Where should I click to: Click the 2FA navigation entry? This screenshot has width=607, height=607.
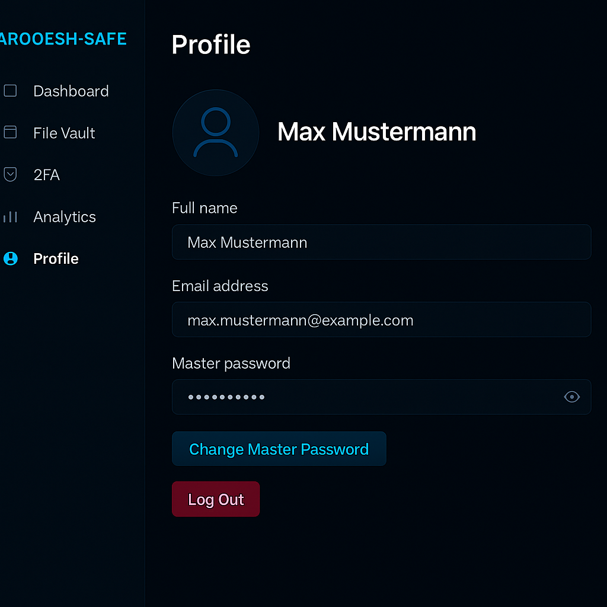coord(45,174)
